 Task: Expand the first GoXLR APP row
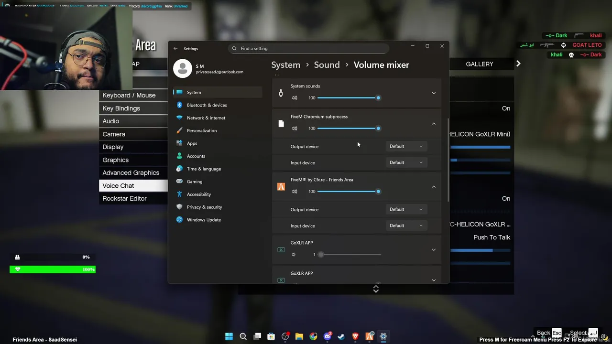(x=434, y=250)
